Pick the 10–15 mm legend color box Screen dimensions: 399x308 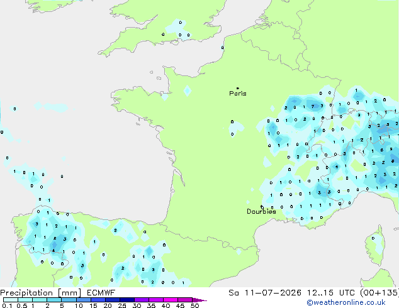[84, 300]
